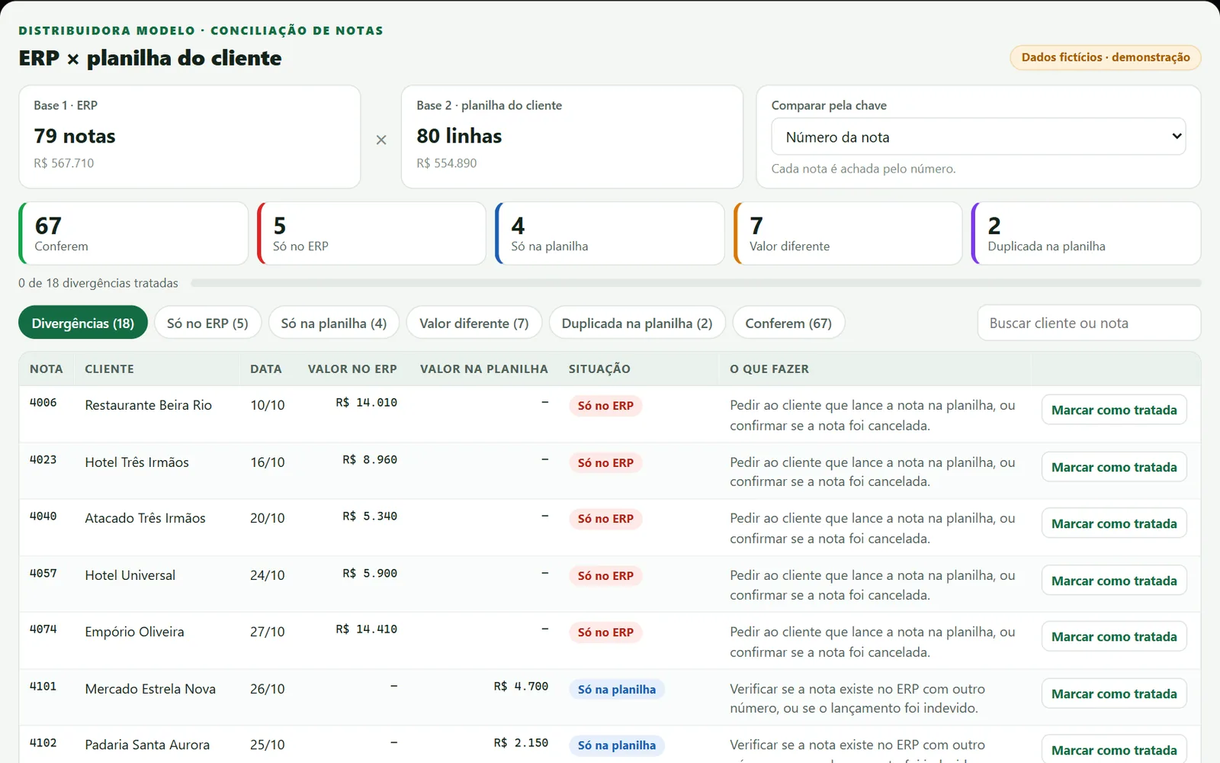
Task: Mark nota 4057 Hotel Universal as tratada
Action: pos(1114,581)
